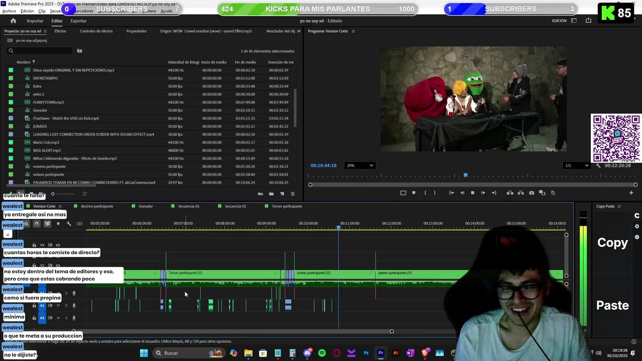Solo track A3

tap(66, 305)
